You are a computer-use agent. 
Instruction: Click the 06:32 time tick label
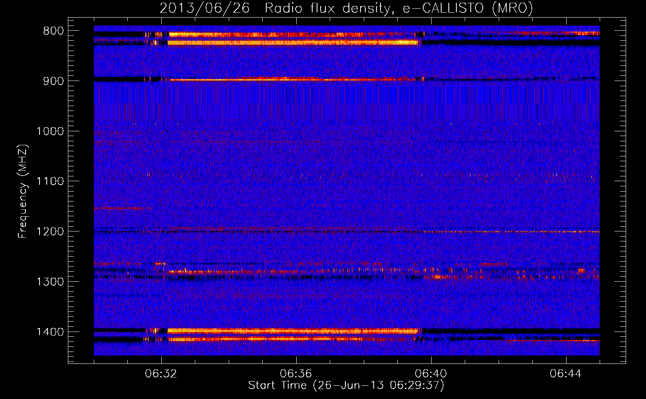click(x=161, y=374)
